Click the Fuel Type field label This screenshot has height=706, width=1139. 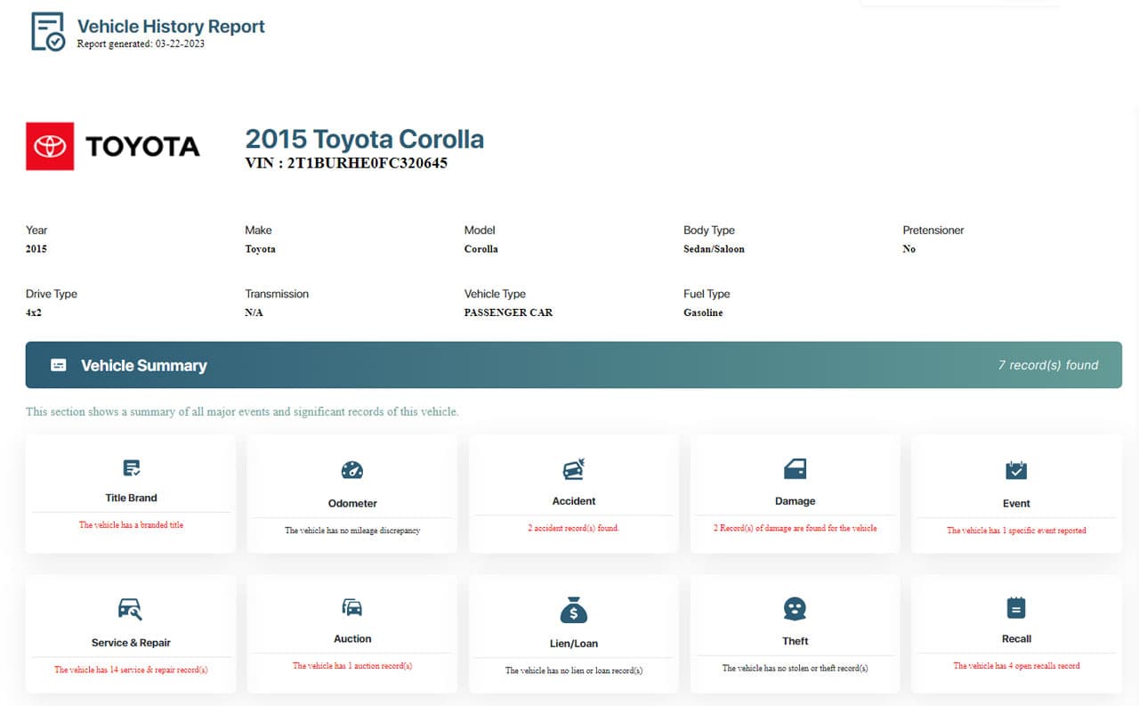pos(707,294)
